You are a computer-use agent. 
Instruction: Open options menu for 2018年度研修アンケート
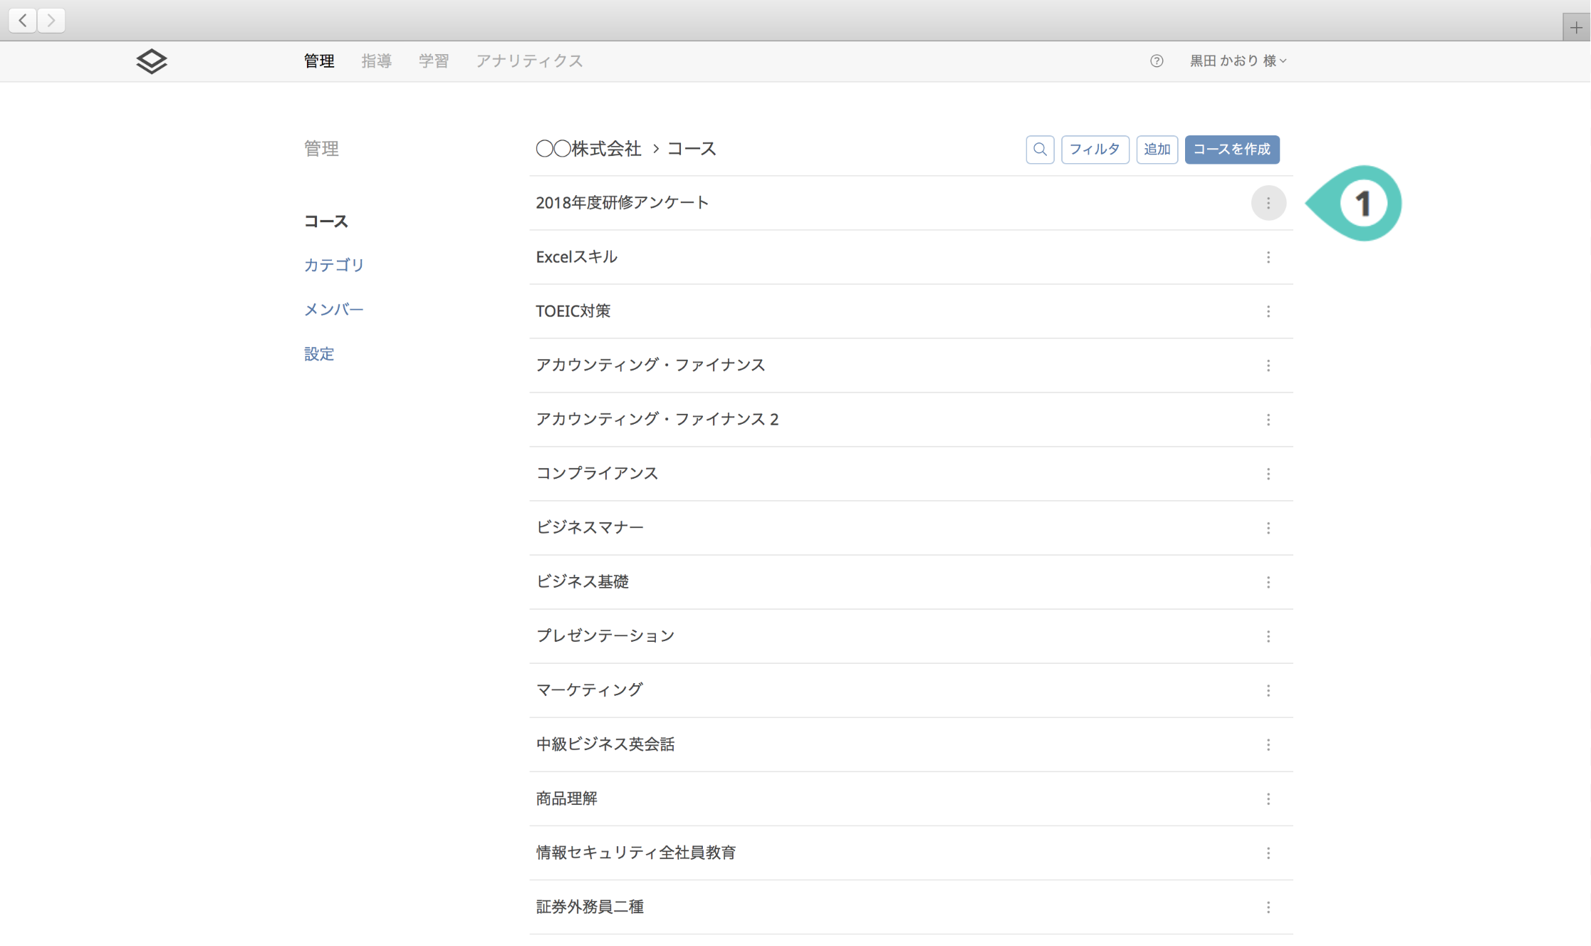coord(1268,203)
